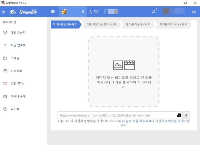Open the hamburger menu
The width and height of the screenshot is (200, 145).
click(x=53, y=12)
